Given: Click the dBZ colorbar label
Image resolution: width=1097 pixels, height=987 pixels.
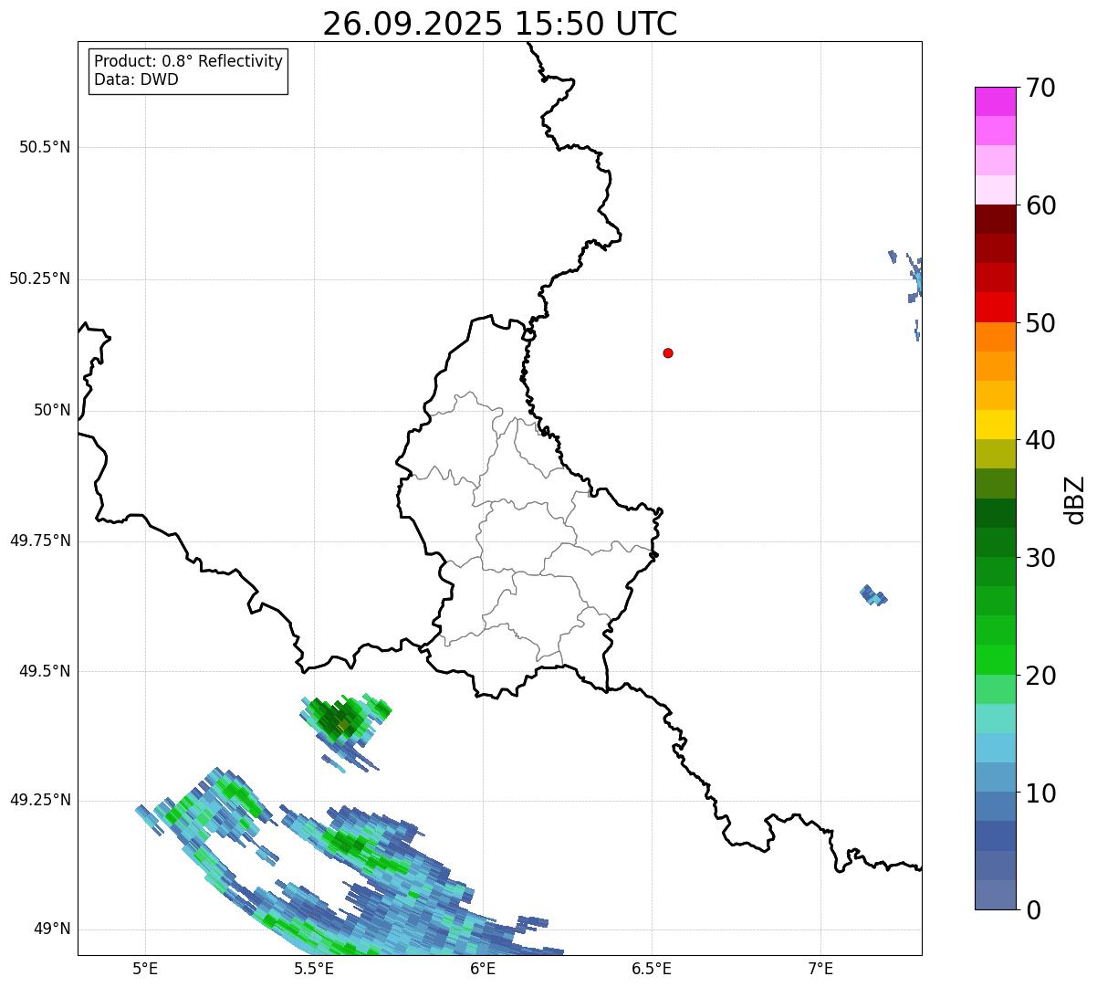Looking at the screenshot, I should point(1075,499).
